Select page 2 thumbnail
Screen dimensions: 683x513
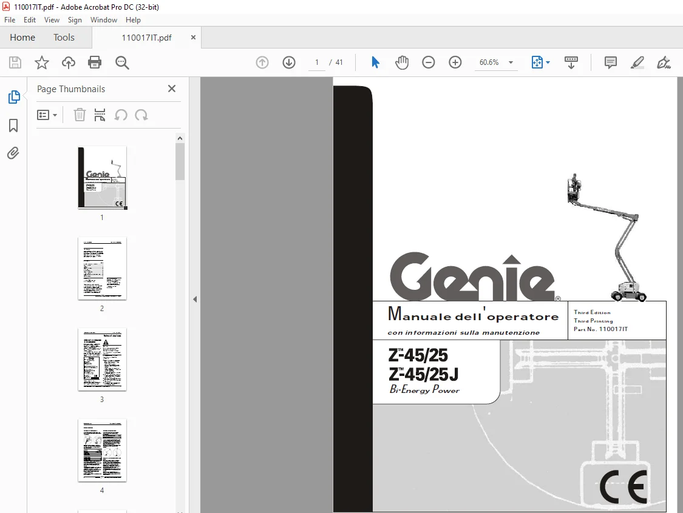coord(103,269)
